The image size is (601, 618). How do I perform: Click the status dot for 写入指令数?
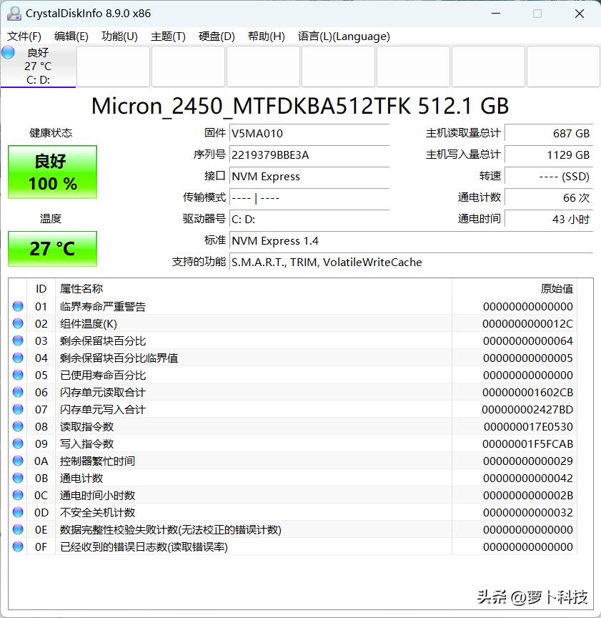pyautogui.click(x=19, y=443)
